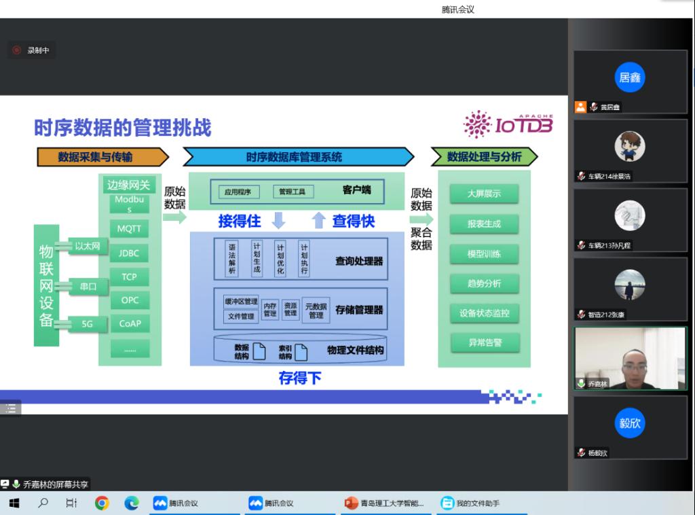Switch to the second 腾讯会议 taskbar window
695x515 pixels.
(x=272, y=503)
